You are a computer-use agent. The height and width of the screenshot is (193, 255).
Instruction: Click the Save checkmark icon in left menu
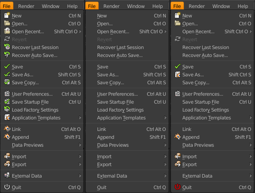(x=7, y=66)
